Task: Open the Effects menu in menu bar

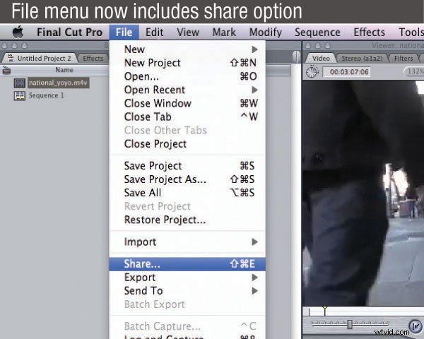Action: 369,32
